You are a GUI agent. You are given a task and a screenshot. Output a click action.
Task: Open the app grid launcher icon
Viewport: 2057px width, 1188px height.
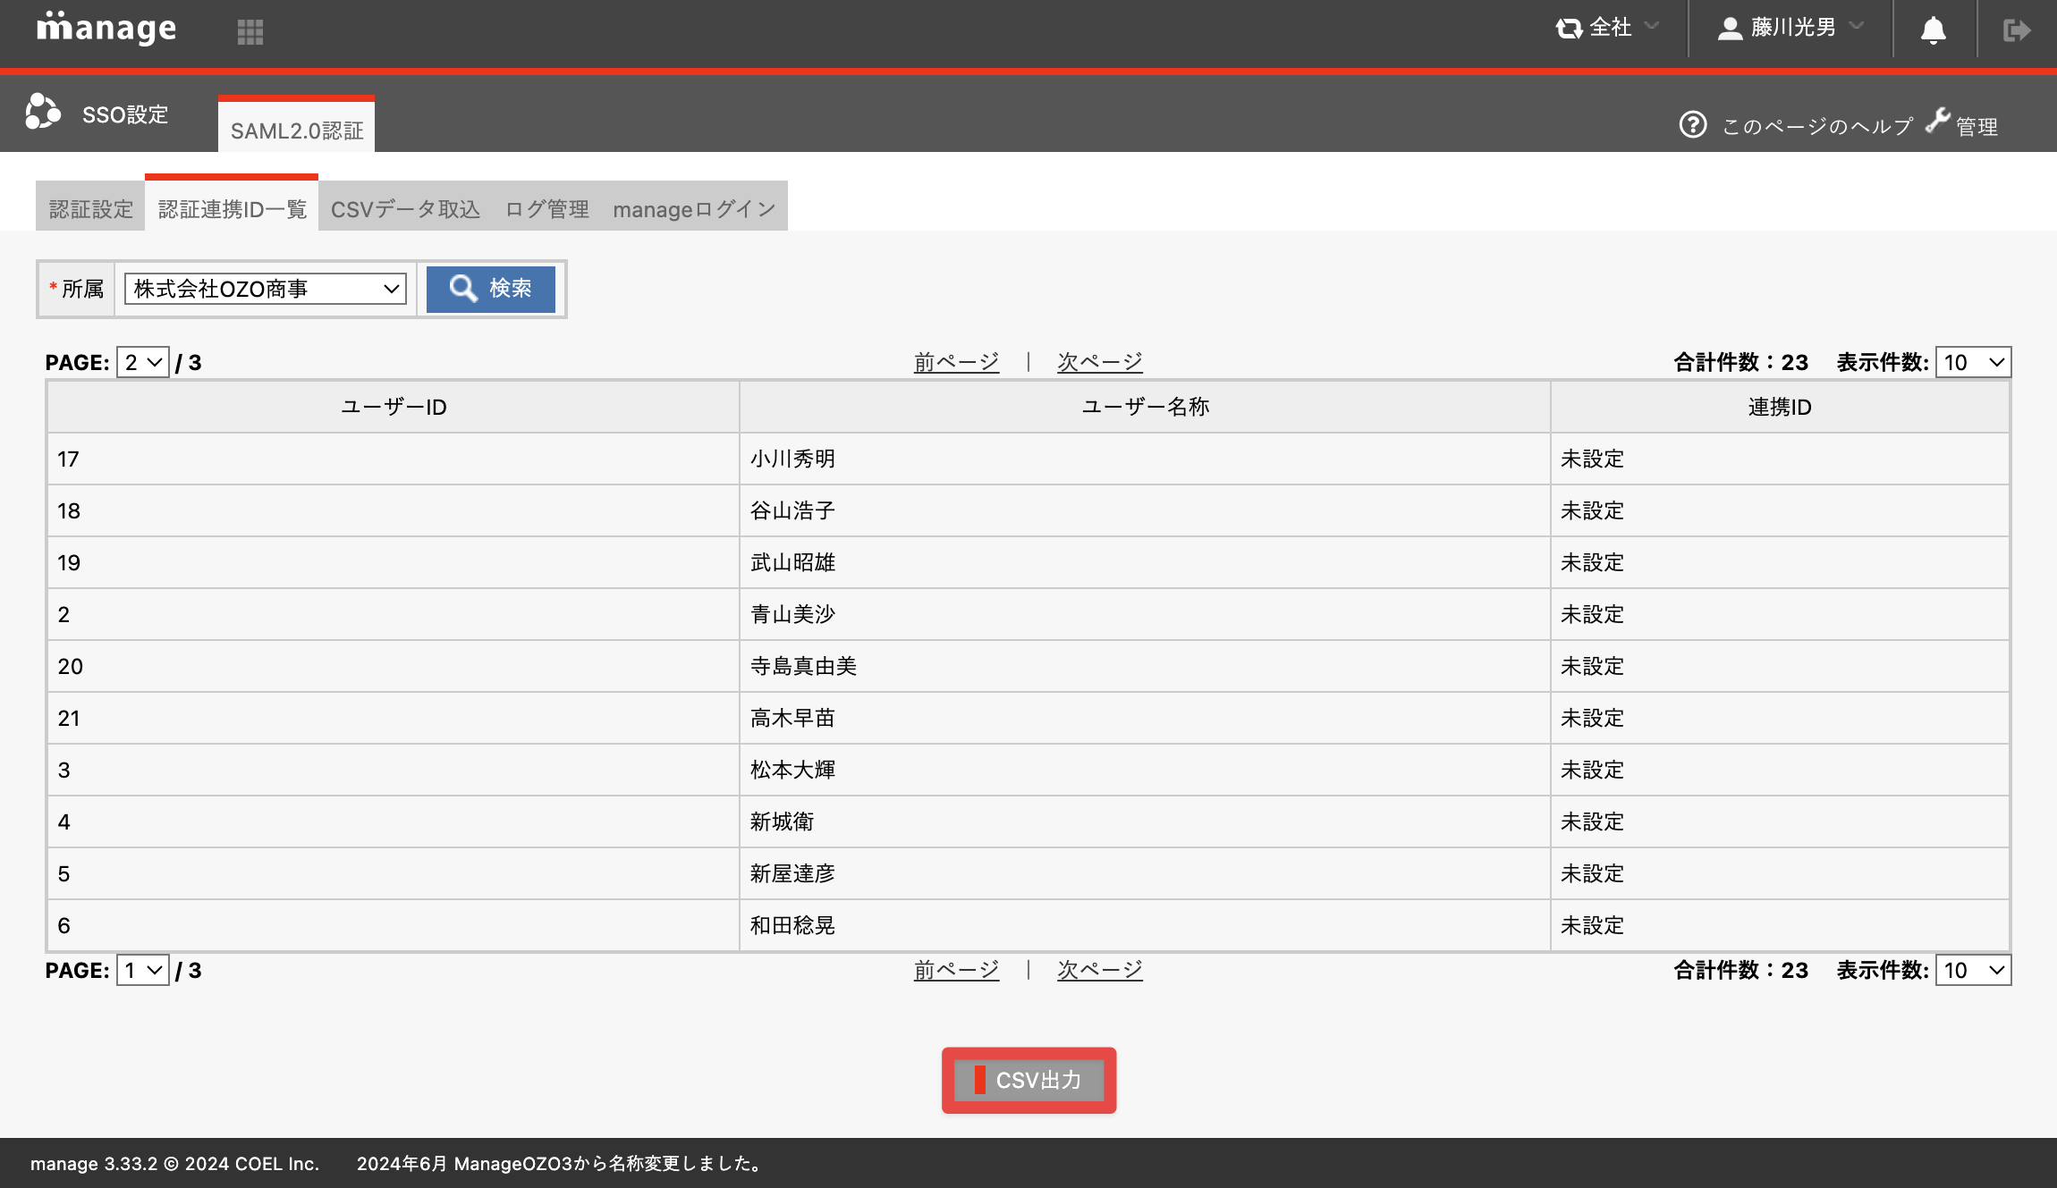tap(250, 32)
